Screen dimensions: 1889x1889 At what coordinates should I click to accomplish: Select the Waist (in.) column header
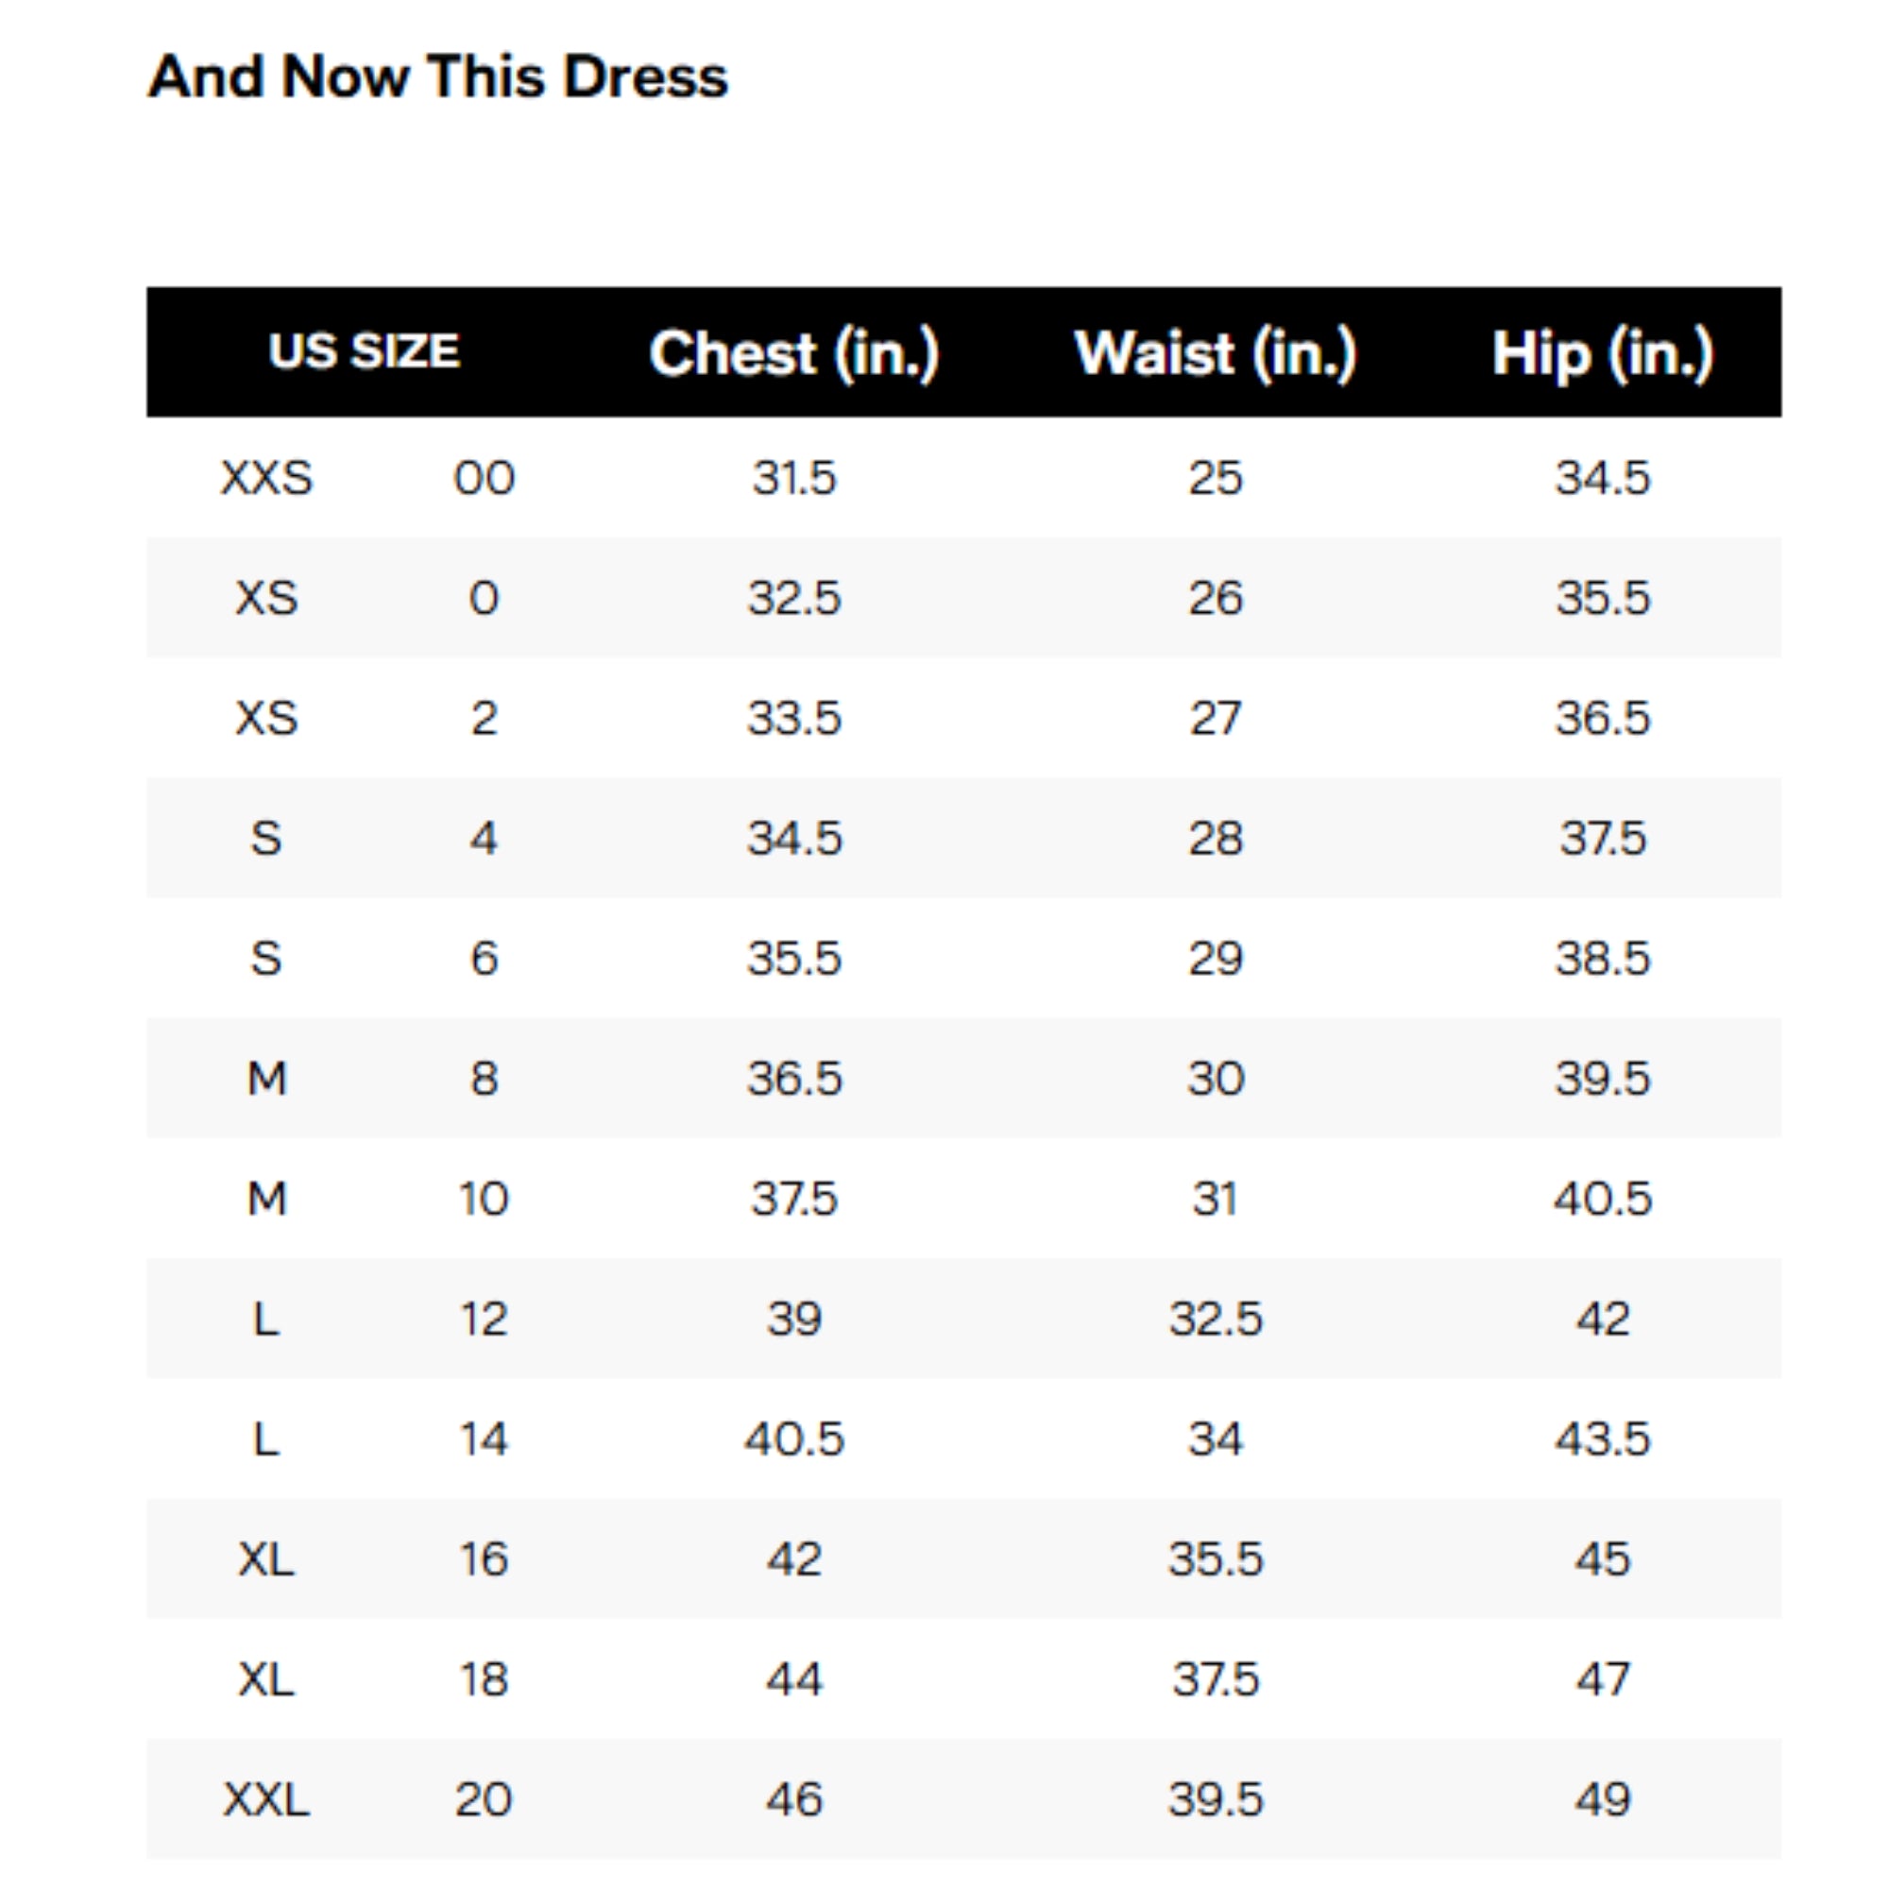[1215, 353]
